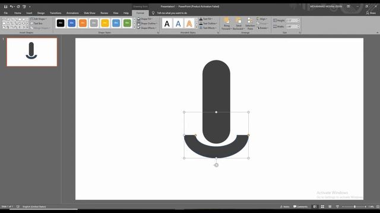Switch to Slide Sorter view icon

point(322,206)
